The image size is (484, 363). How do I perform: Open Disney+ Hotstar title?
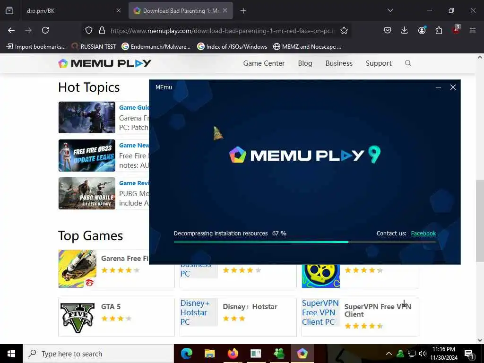250,306
